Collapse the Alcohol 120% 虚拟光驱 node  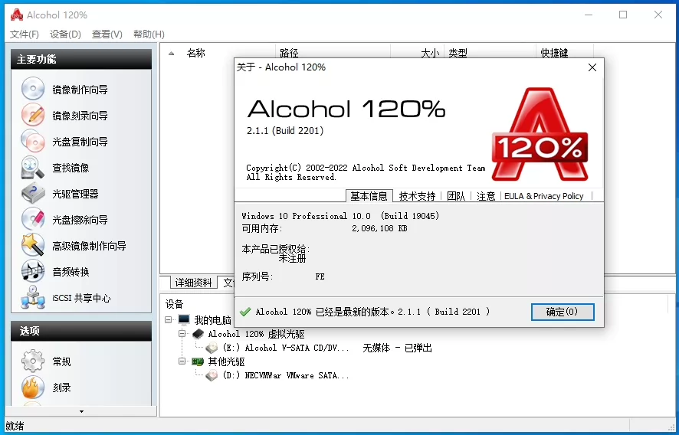click(x=182, y=334)
